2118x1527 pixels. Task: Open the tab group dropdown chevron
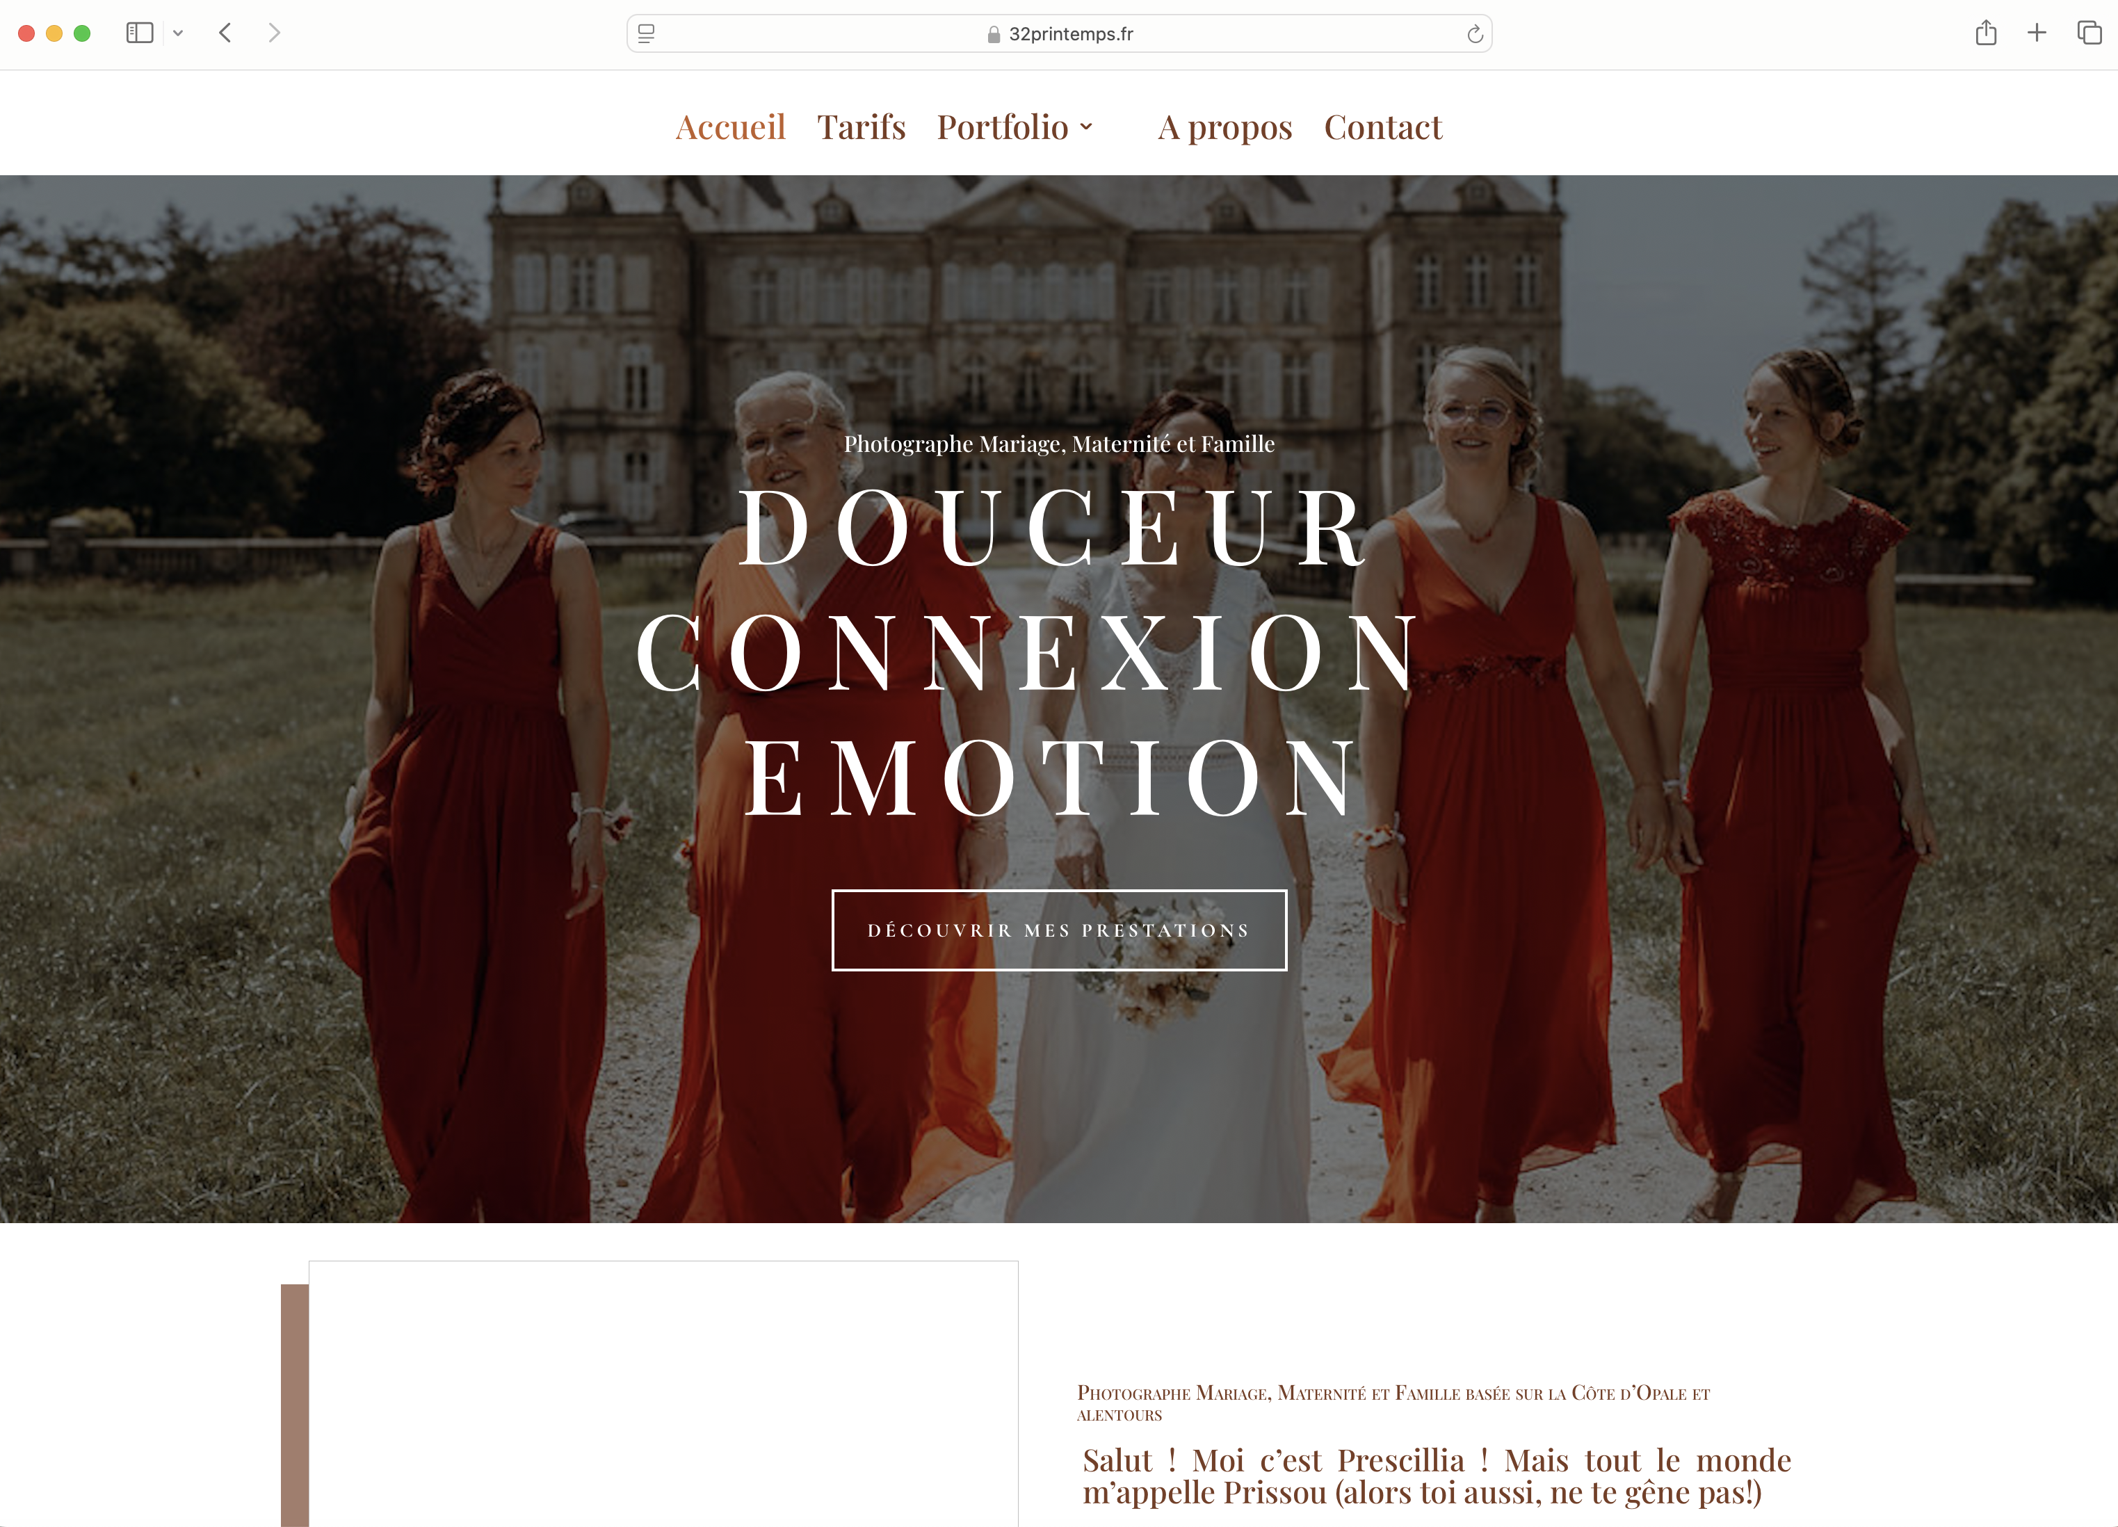tap(177, 33)
